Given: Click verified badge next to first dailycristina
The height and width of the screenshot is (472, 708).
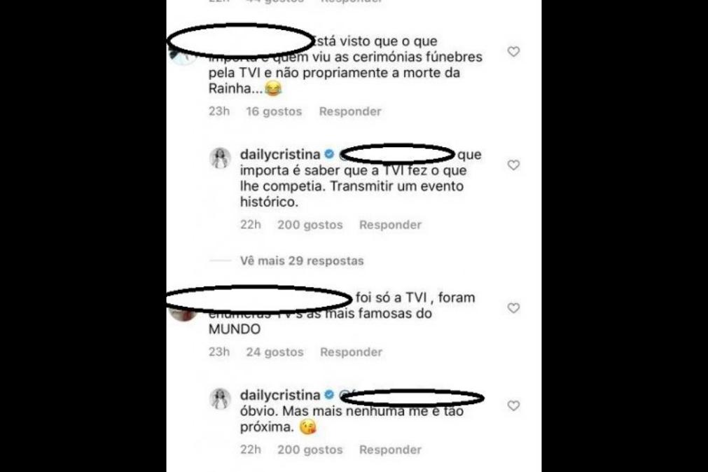Looking at the screenshot, I should click(x=329, y=154).
